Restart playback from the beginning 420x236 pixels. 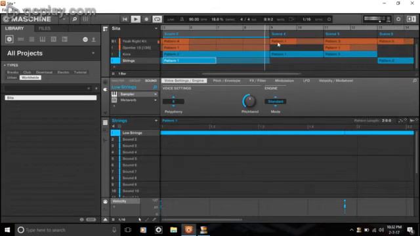tap(125, 19)
